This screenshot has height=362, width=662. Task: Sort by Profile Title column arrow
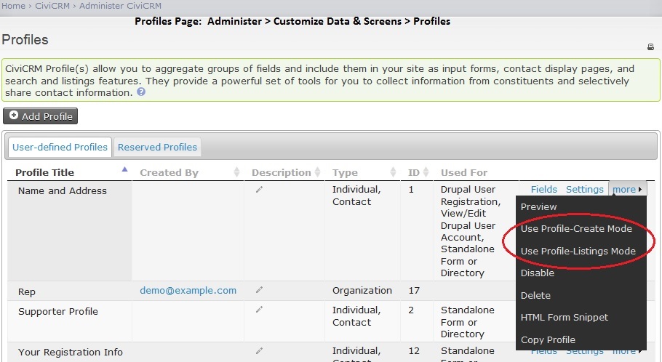click(x=124, y=169)
